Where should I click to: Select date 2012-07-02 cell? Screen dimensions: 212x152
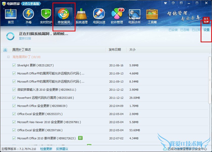(x=116, y=138)
